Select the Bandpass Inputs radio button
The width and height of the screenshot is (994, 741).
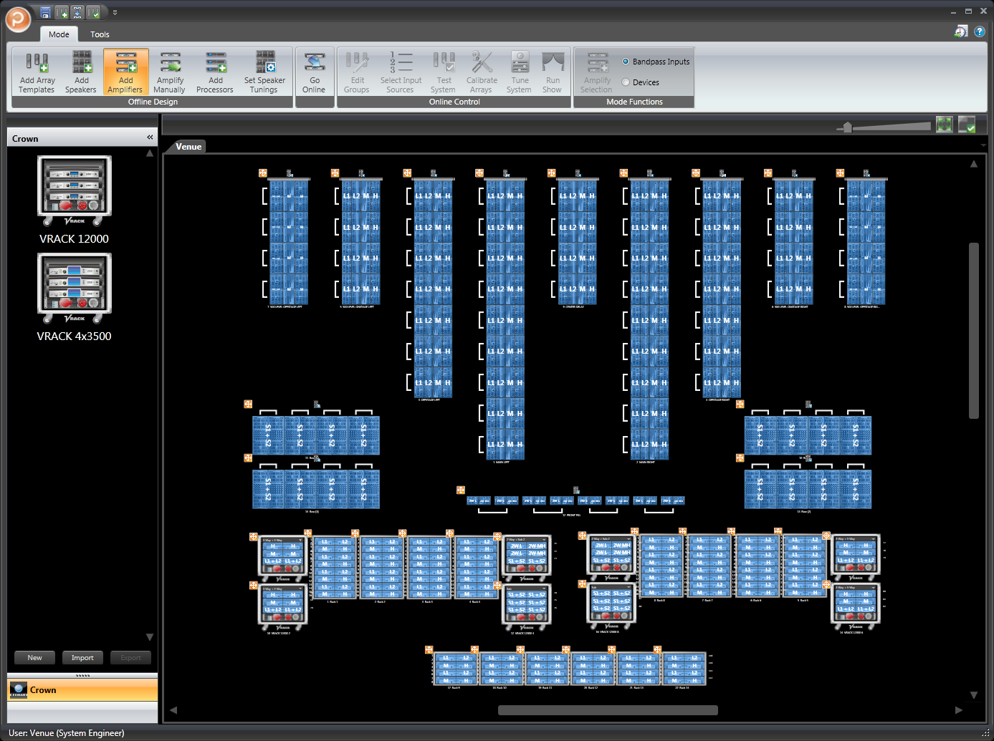(626, 62)
